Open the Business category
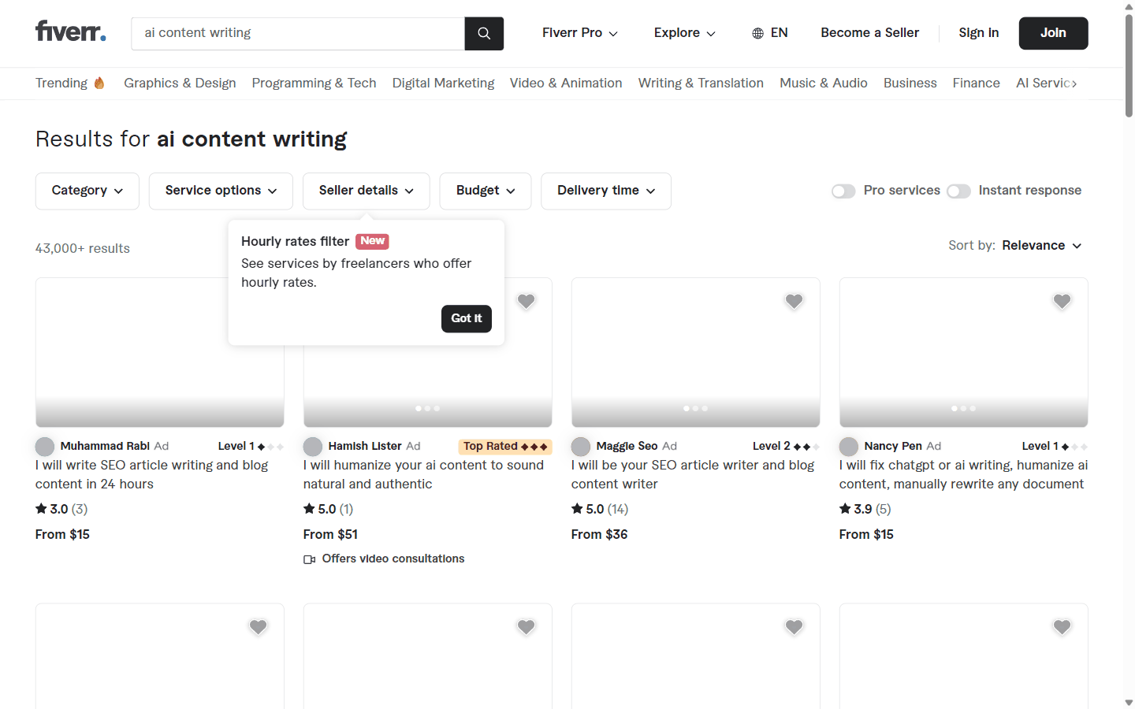Screen dimensions: 1135x709 click(x=910, y=84)
